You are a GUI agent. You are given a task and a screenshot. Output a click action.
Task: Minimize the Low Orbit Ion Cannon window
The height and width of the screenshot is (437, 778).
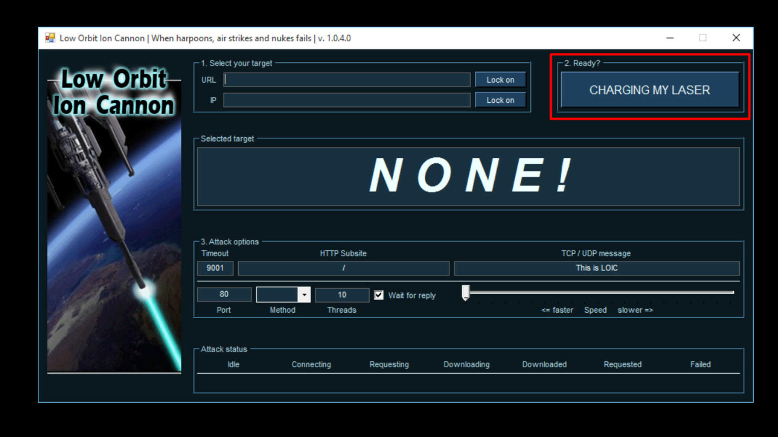click(x=670, y=38)
